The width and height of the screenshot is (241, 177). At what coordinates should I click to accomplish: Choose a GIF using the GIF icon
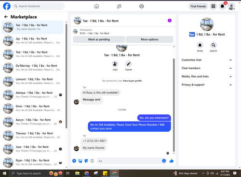92,161
